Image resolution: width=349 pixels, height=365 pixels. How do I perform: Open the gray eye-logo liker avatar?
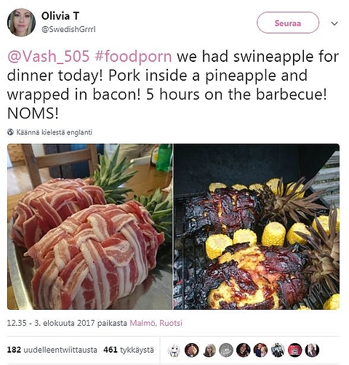[x=226, y=350]
